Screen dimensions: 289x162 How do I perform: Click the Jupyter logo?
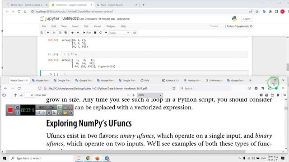tap(50, 18)
